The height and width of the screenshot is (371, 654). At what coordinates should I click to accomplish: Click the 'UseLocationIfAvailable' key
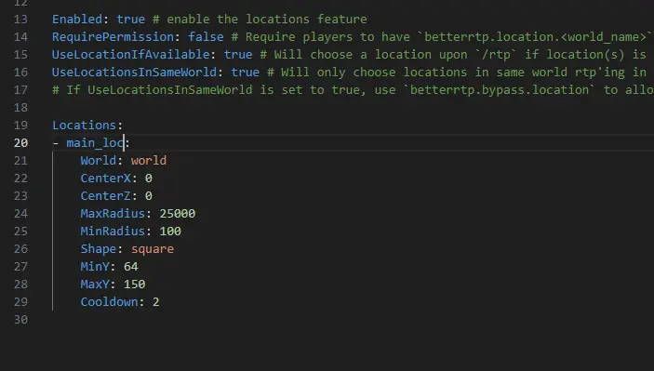click(131, 55)
